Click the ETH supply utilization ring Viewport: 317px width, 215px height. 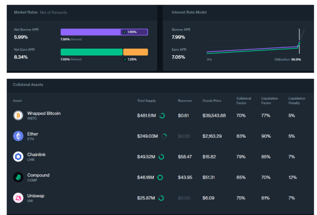coord(164,136)
